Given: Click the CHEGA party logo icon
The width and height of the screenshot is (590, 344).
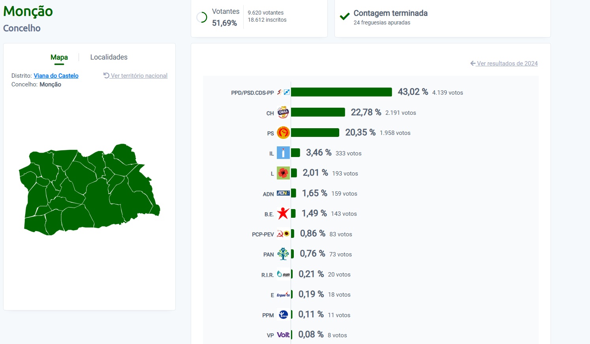Looking at the screenshot, I should [x=283, y=112].
